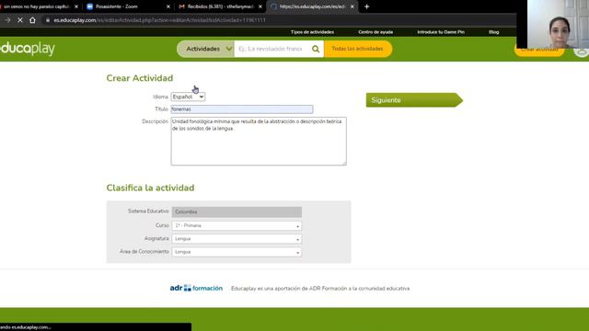Screen dimensions: 589x331
Task: Click the Crear actividad button
Action: [539, 49]
